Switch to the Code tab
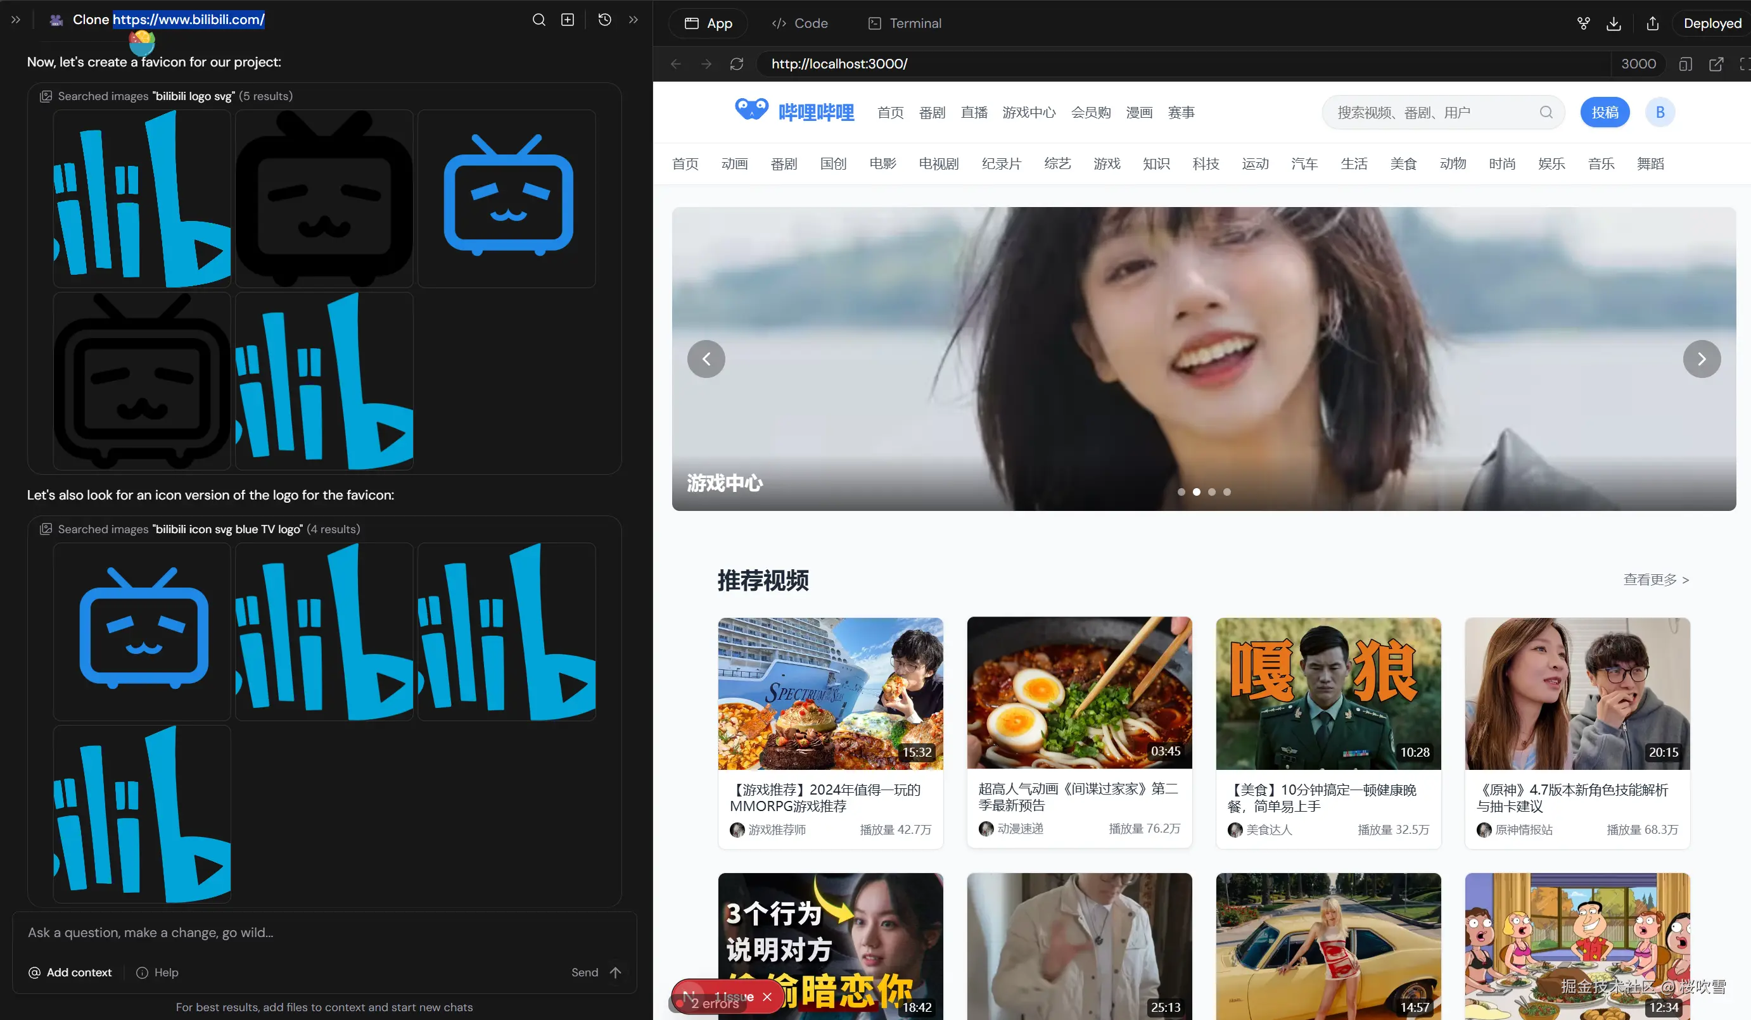Viewport: 1751px width, 1020px height. click(799, 23)
